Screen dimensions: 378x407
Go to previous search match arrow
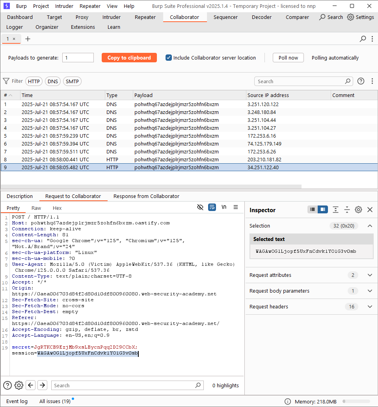point(31,385)
